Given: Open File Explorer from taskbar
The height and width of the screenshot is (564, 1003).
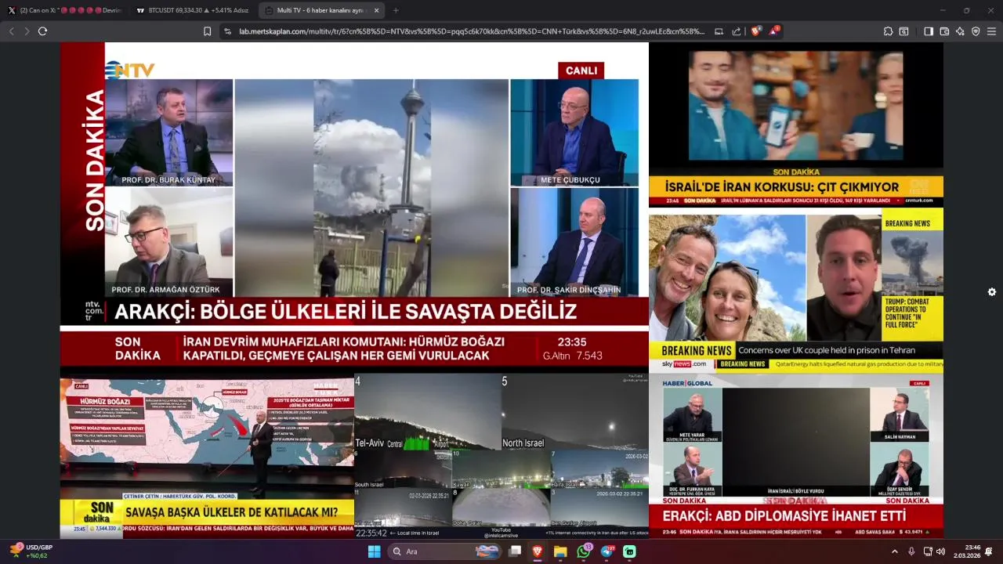Looking at the screenshot, I should click(560, 551).
